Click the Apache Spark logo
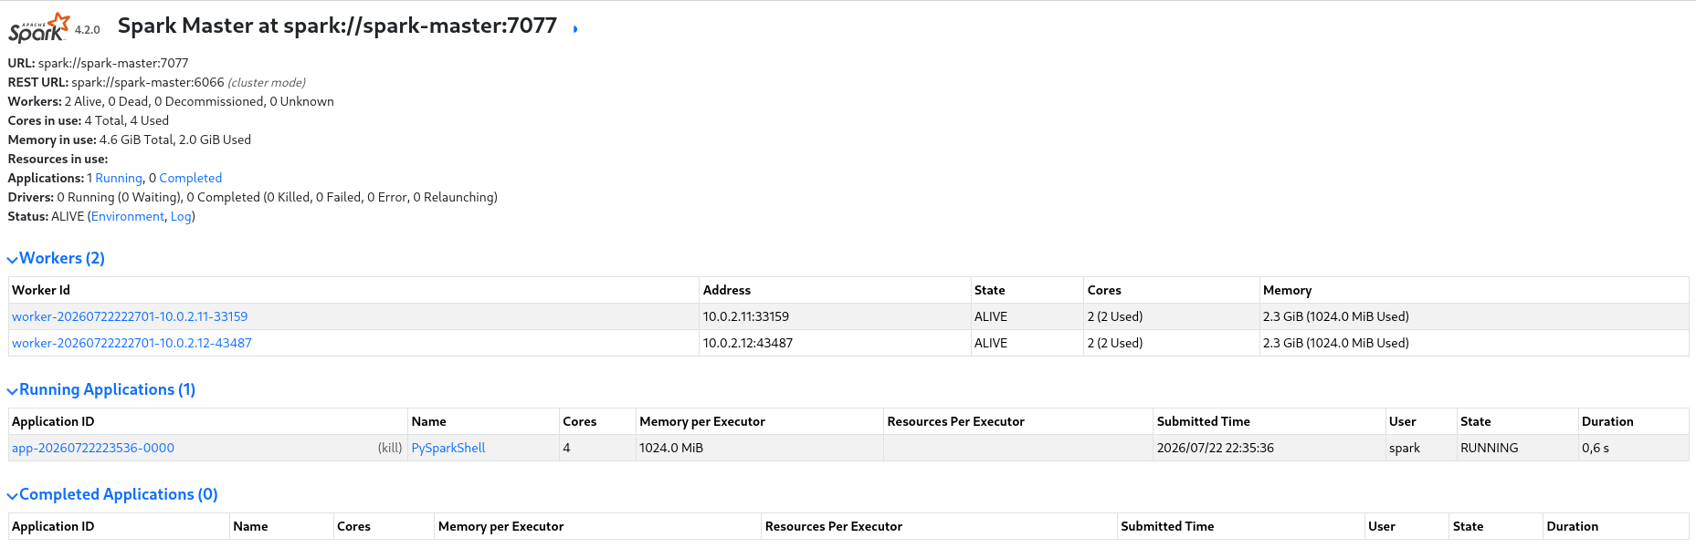The width and height of the screenshot is (1696, 548). (x=39, y=27)
